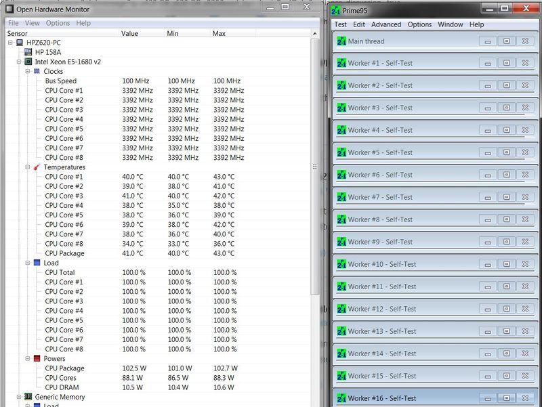Open View menu in Open Hardware Monitor

pos(32,23)
